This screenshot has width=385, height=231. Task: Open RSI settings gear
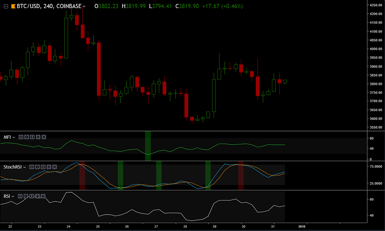26,196
